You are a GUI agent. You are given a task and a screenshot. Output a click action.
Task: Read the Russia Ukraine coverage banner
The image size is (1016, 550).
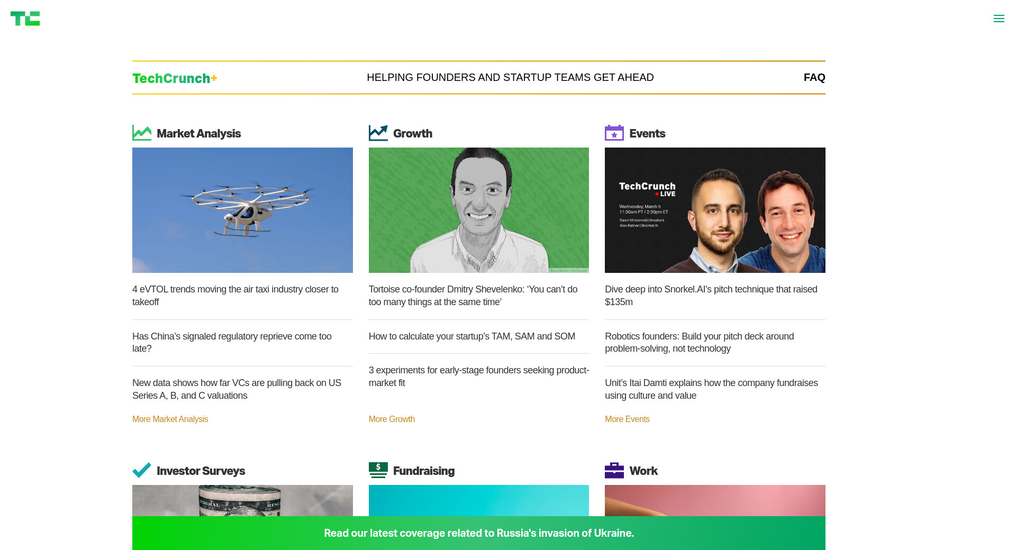[x=478, y=533]
